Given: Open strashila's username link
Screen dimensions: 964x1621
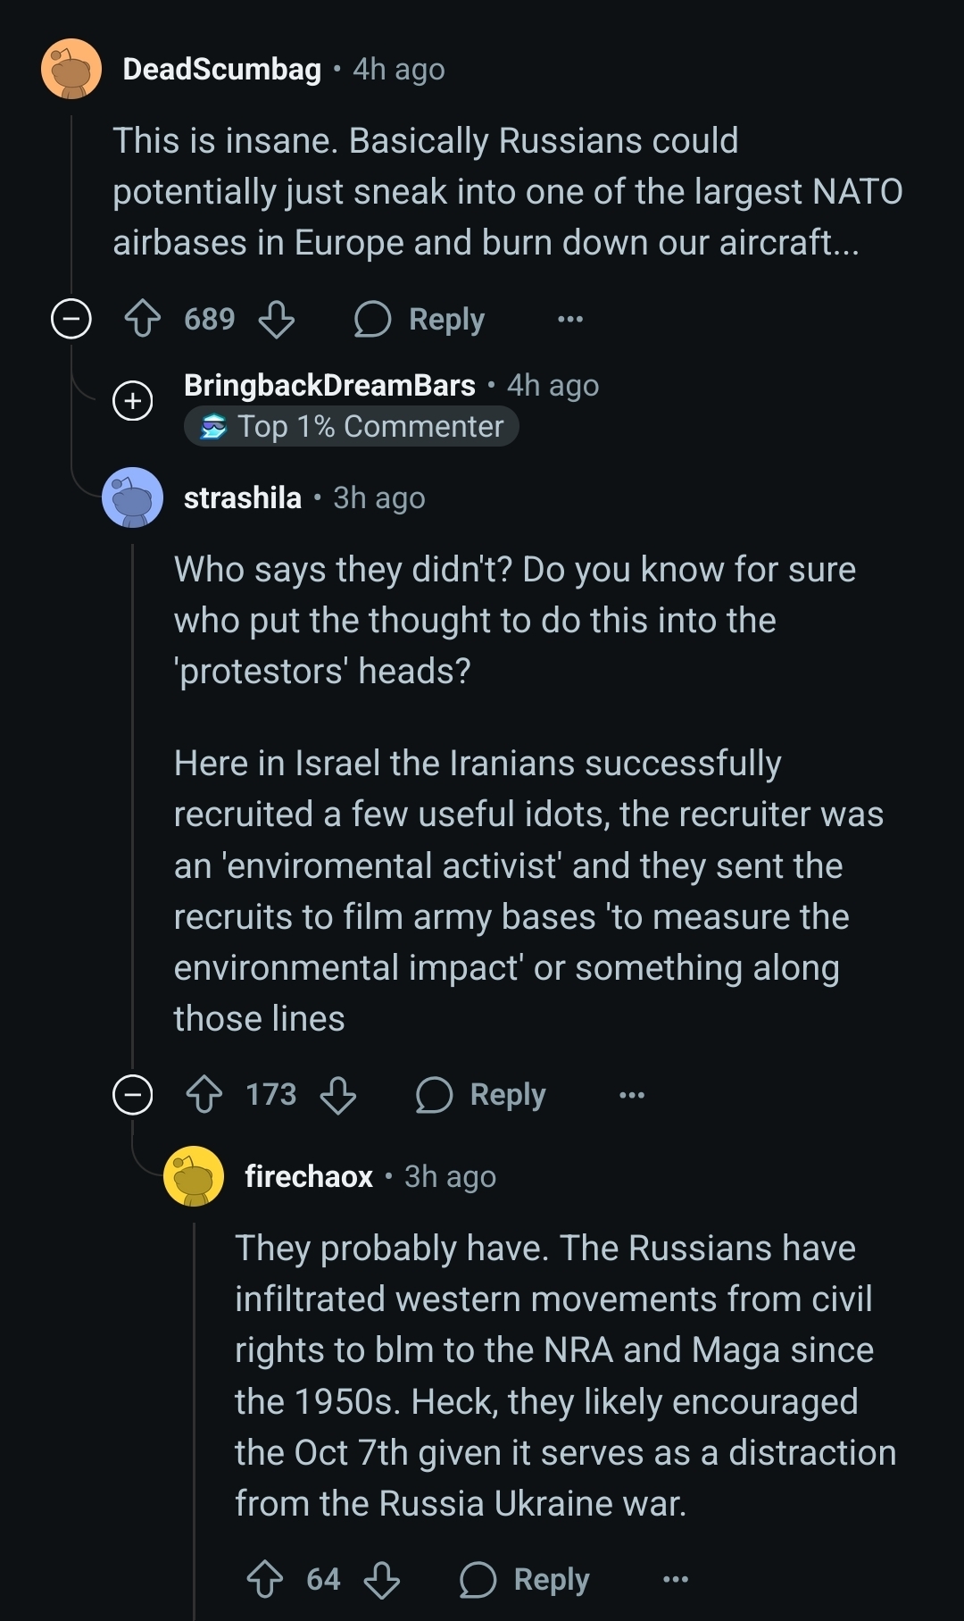Looking at the screenshot, I should click(243, 497).
